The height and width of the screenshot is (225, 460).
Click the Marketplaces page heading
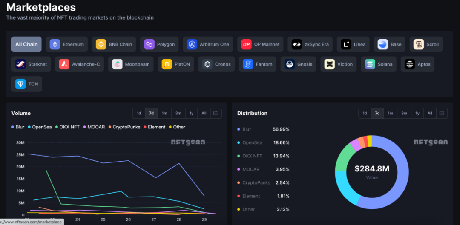[x=41, y=7]
